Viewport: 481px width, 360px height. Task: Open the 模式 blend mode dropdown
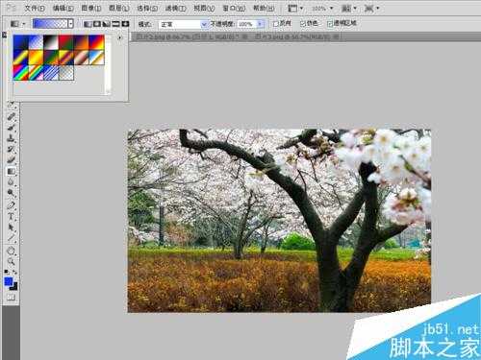[183, 24]
